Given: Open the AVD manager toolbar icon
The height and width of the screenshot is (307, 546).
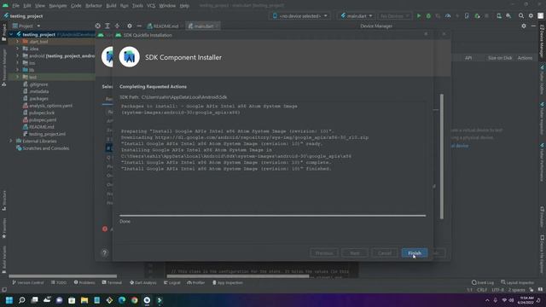Looking at the screenshot, I should (499, 16).
